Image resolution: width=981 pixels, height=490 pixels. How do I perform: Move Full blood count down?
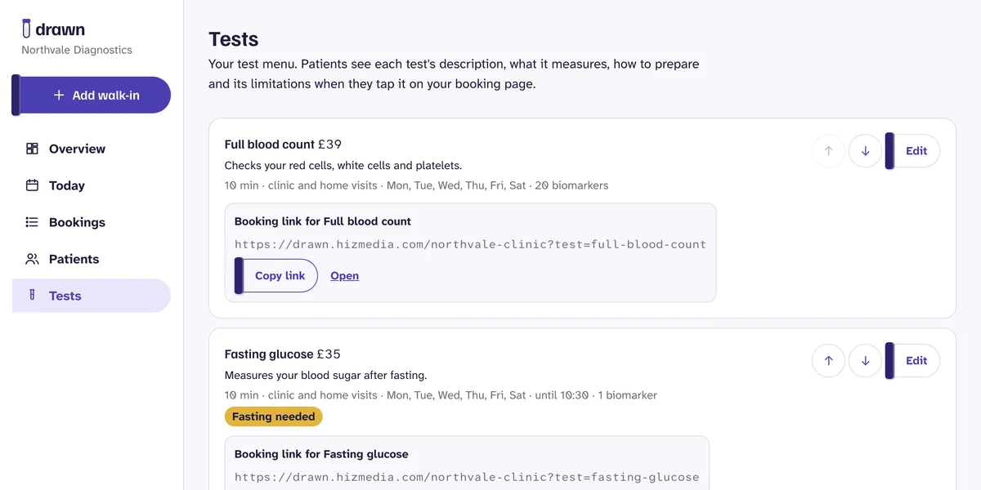coord(865,151)
